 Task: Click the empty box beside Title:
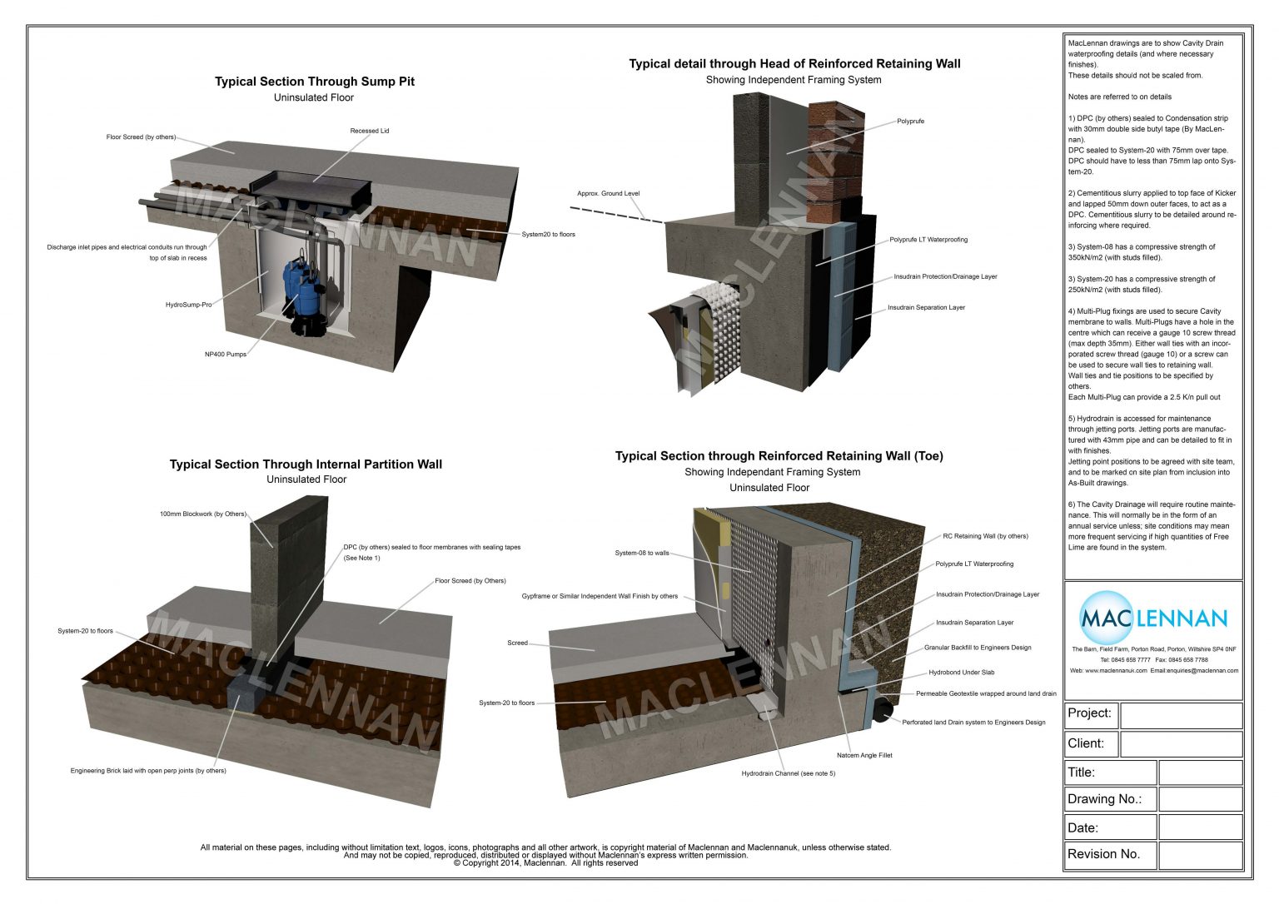[x=1200, y=772]
